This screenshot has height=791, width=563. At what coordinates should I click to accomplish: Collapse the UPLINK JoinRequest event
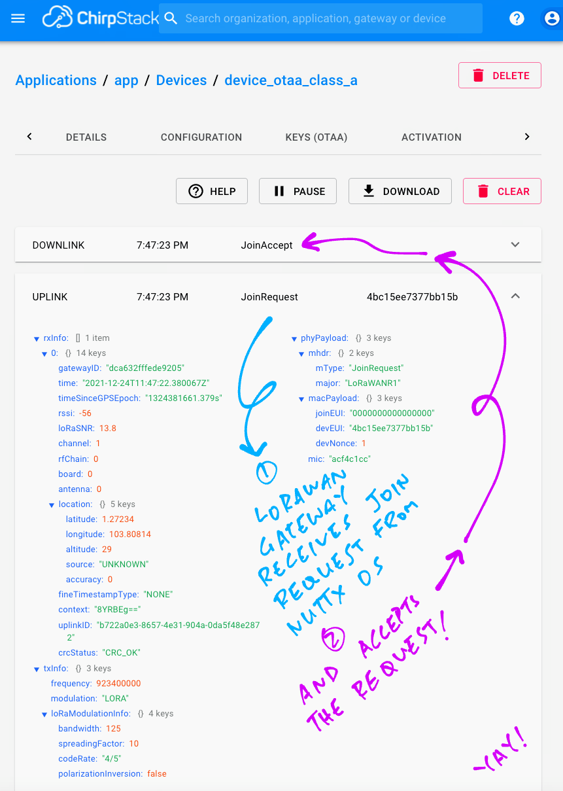[x=515, y=296]
